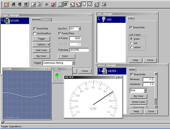Toggle the Scopes manager green-screen toolbar icon
170x129 pixels.
[66, 4]
